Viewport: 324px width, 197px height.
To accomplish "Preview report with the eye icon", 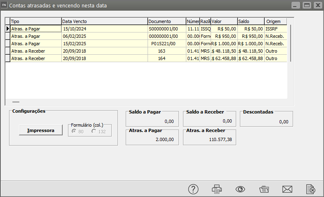I will (240, 189).
